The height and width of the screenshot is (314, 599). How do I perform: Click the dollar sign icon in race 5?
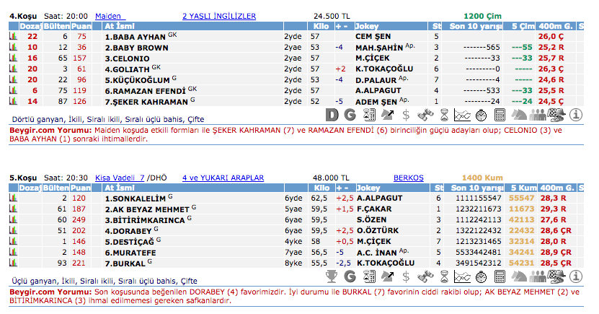(407, 276)
